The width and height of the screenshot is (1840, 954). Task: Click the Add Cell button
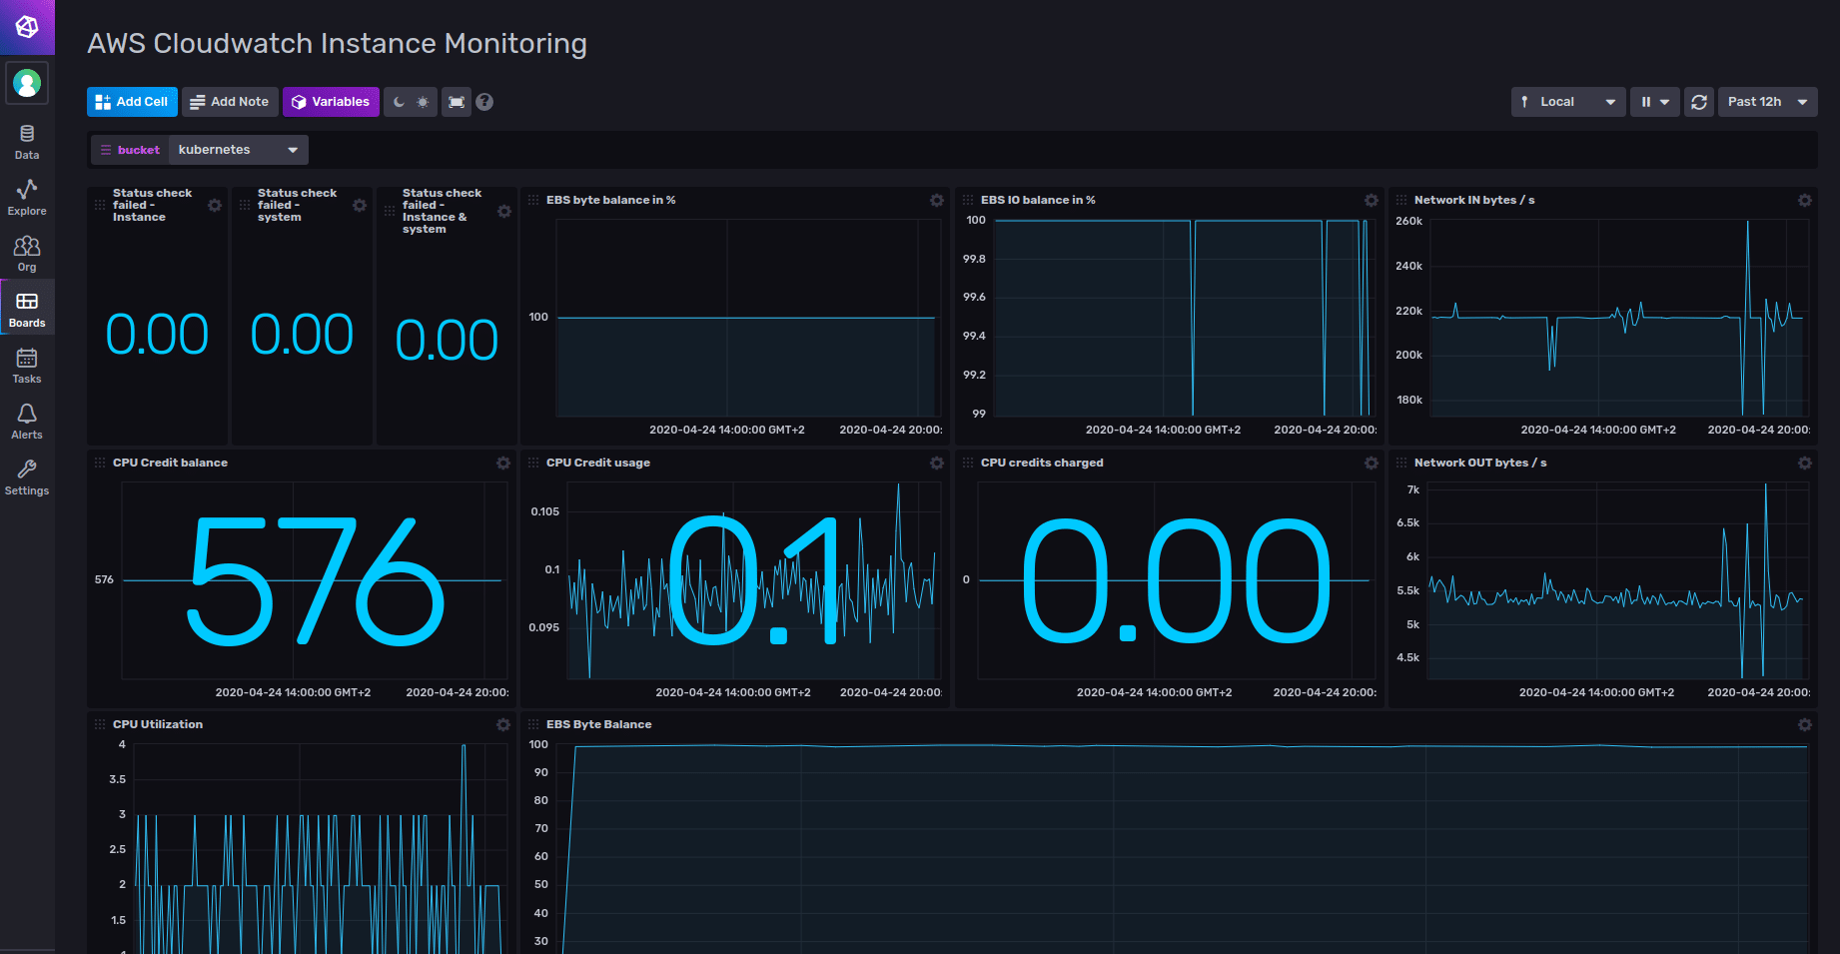[131, 101]
